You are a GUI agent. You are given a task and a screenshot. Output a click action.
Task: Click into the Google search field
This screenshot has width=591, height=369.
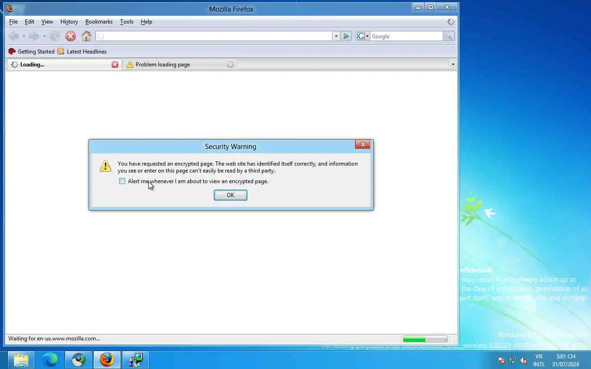[x=406, y=36]
